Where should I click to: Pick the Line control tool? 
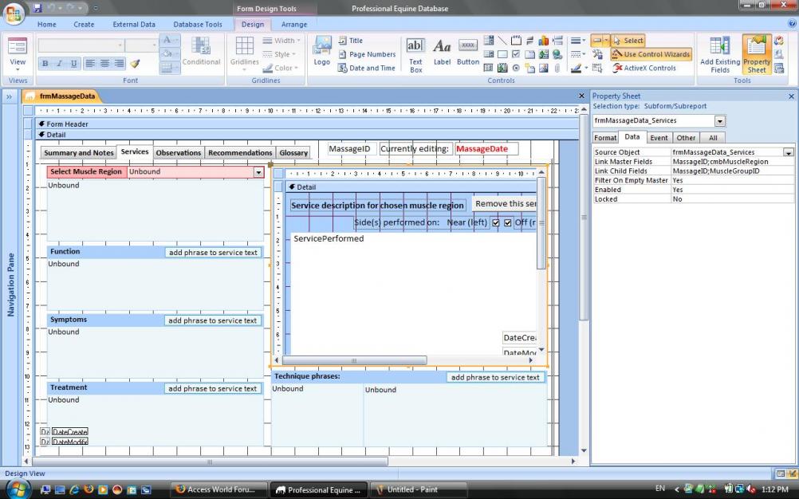coord(502,40)
